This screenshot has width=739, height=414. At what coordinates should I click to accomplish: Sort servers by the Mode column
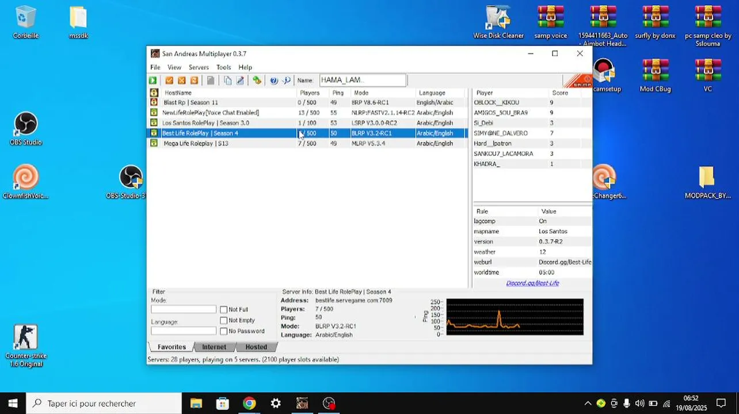(383, 93)
